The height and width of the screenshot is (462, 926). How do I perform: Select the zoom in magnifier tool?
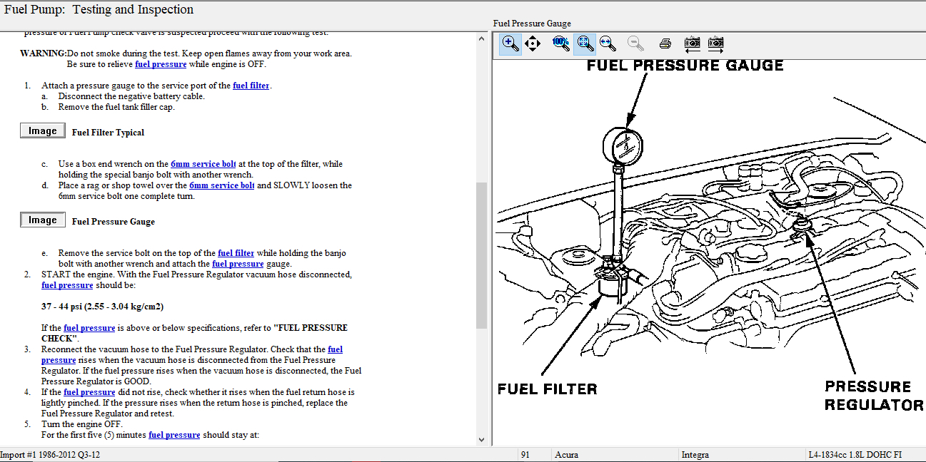click(510, 43)
